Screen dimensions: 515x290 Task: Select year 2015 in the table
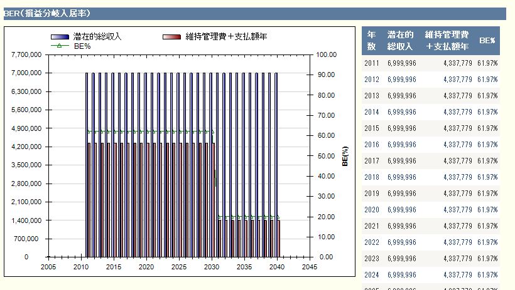tap(371, 128)
